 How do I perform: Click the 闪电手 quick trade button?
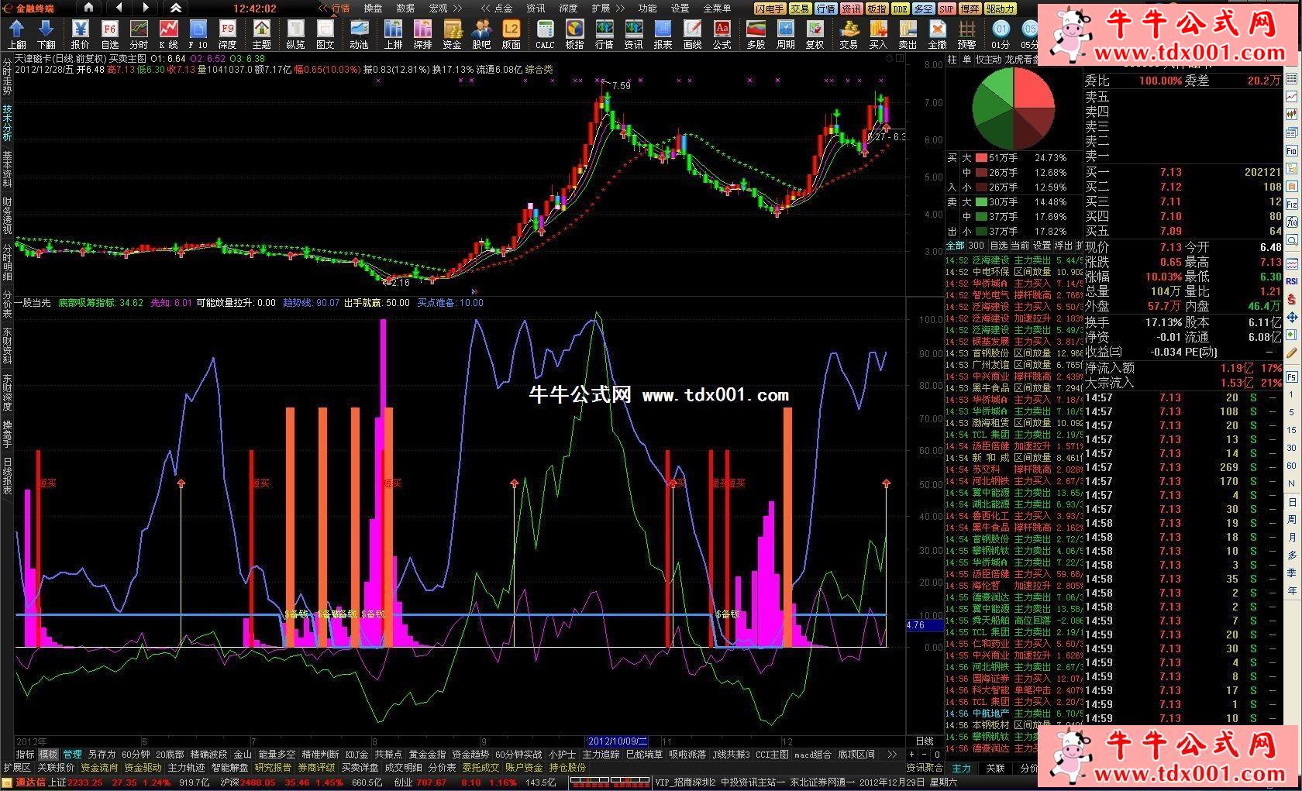(770, 9)
